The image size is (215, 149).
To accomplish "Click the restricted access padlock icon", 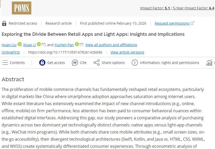I will (x=4, y=23).
